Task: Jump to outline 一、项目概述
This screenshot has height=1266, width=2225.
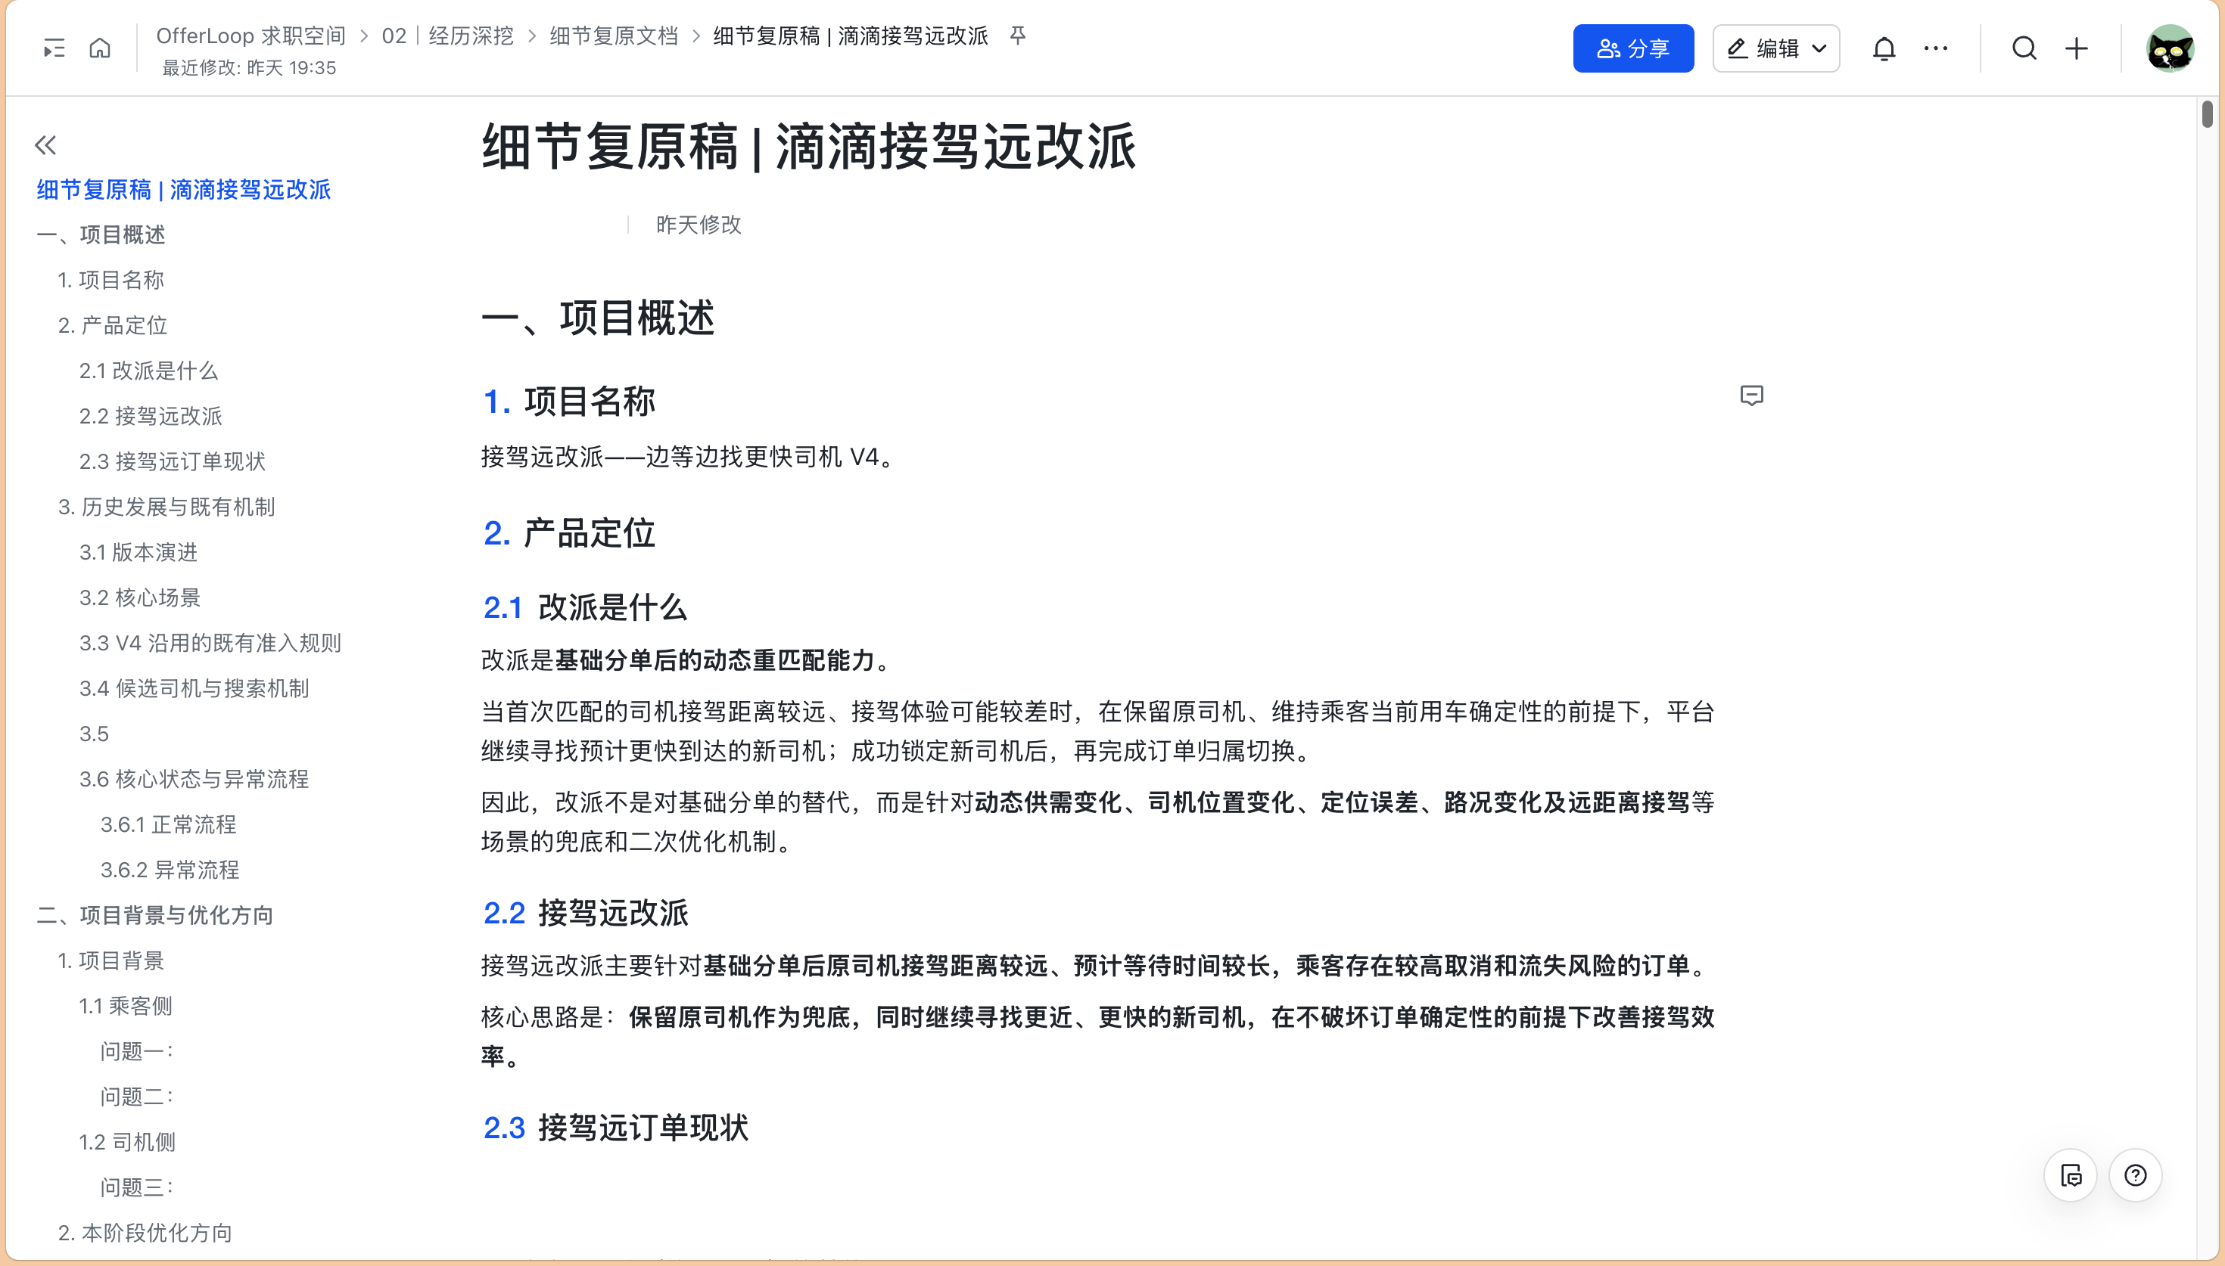Action: [x=101, y=234]
